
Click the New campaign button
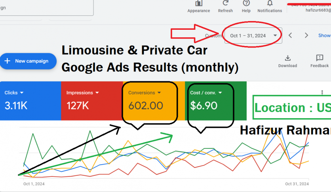[28, 61]
